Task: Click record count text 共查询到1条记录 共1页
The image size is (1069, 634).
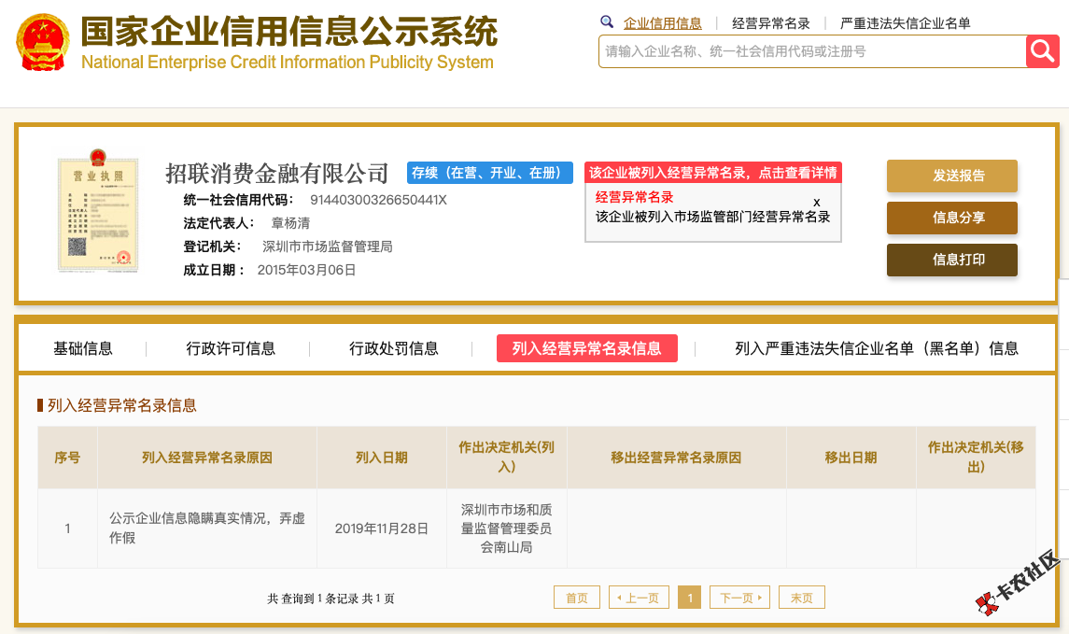Action: pyautogui.click(x=331, y=599)
